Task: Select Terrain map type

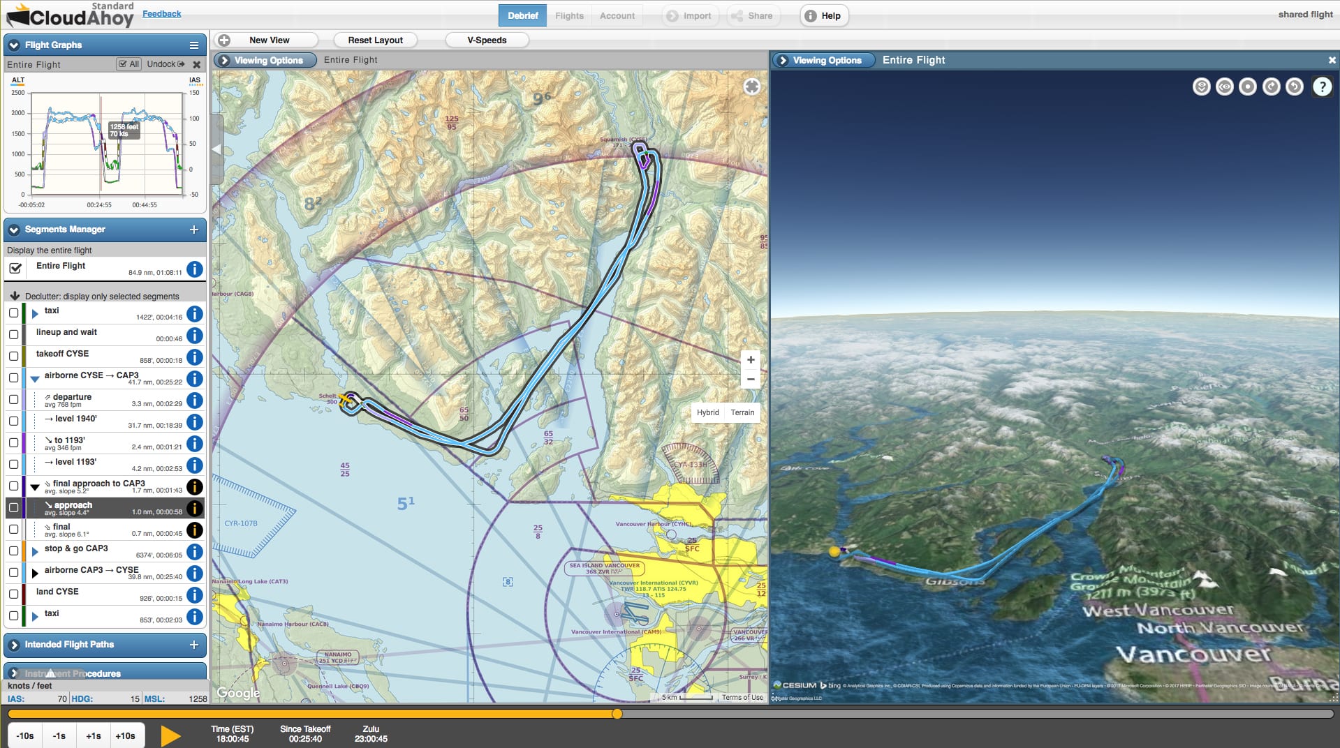Action: pyautogui.click(x=742, y=412)
